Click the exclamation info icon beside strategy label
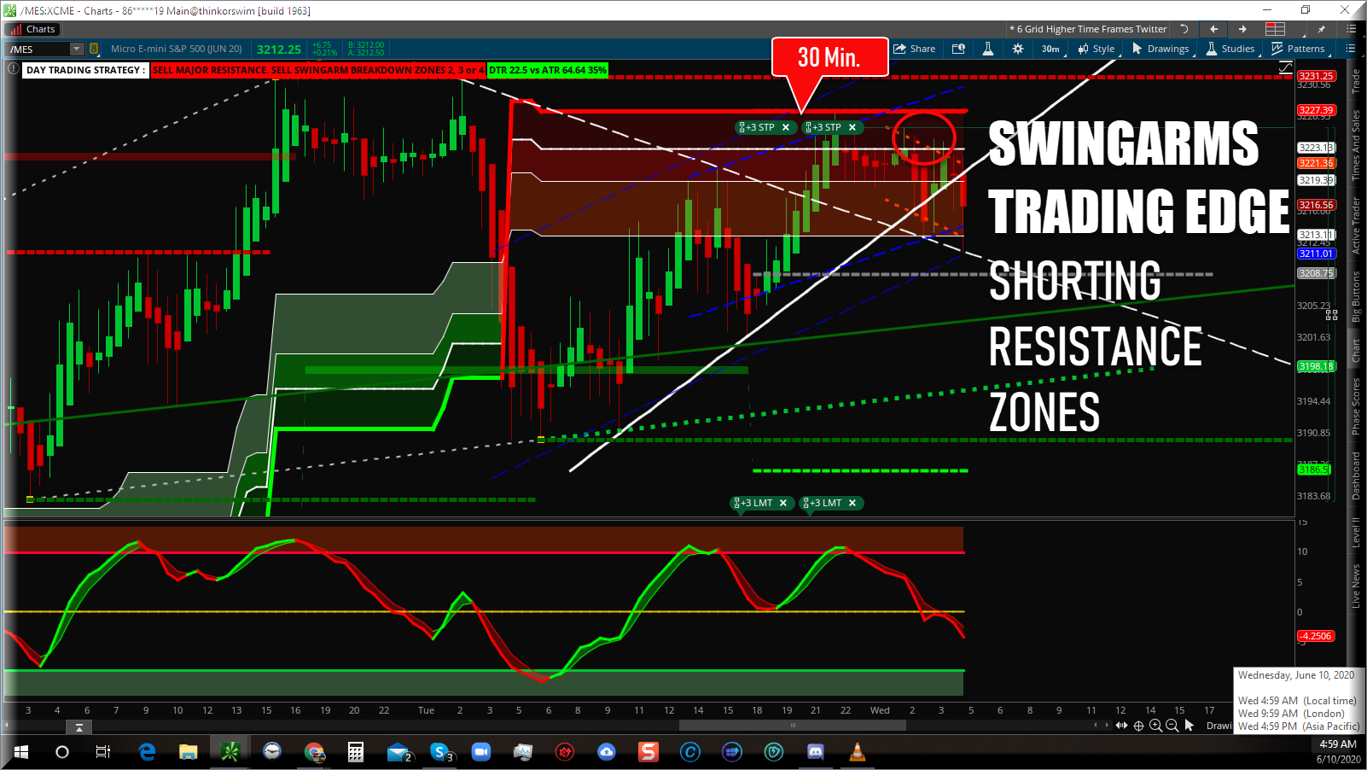The width and height of the screenshot is (1367, 770). coord(13,69)
